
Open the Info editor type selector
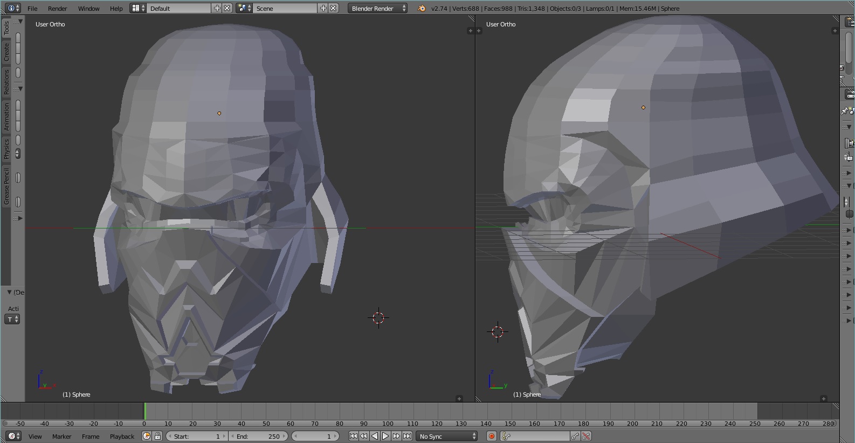(x=13, y=8)
